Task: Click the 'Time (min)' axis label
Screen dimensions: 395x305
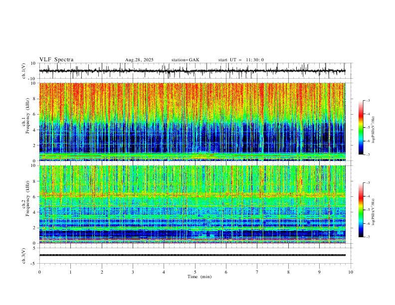Action: coord(199,277)
